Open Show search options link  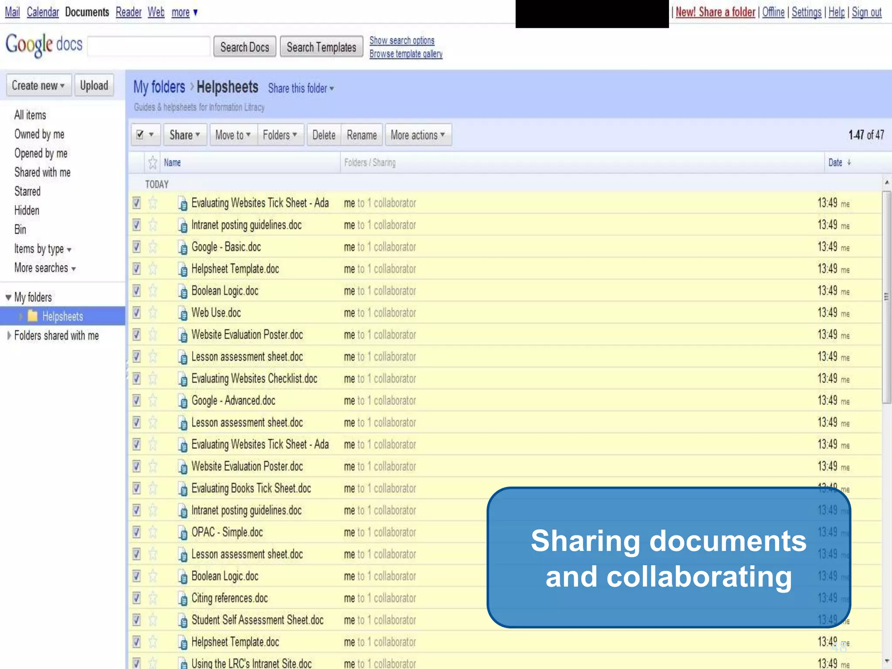[402, 41]
